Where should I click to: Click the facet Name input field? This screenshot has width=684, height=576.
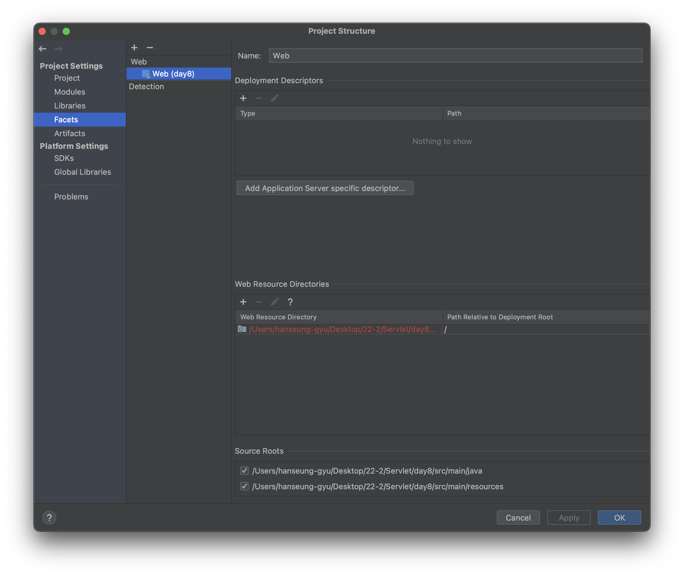tap(455, 55)
